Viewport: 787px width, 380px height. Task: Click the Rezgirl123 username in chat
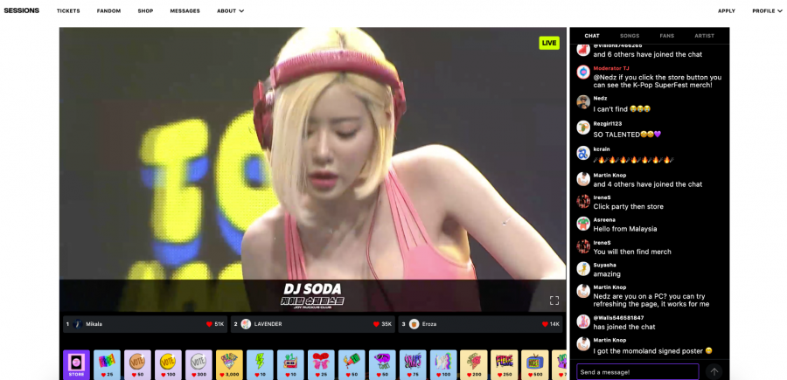pyautogui.click(x=608, y=123)
